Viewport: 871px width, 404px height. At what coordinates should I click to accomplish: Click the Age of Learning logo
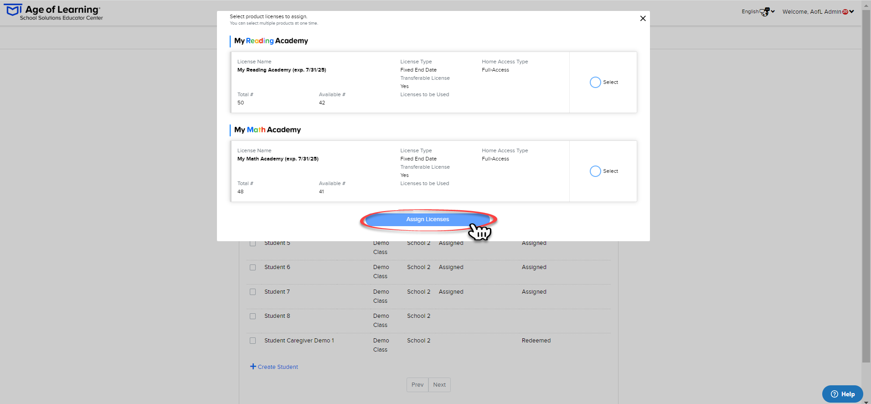click(53, 12)
